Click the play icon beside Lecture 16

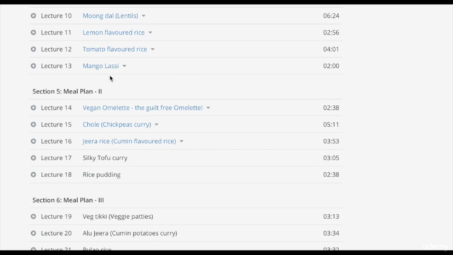click(x=33, y=141)
